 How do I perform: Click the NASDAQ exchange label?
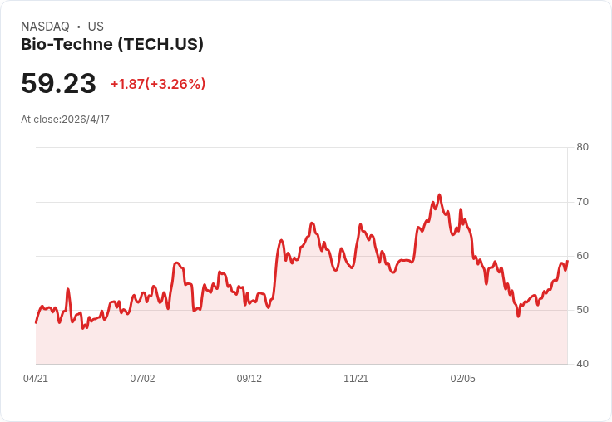tap(45, 27)
